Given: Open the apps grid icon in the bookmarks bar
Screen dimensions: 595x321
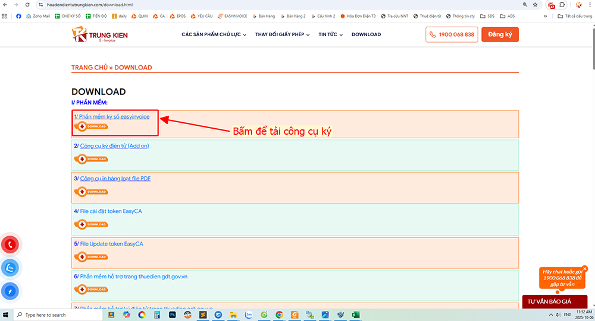Looking at the screenshot, I should tap(5, 16).
